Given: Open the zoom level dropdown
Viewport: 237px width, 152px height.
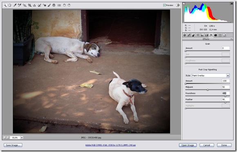Looking at the screenshot, I should point(22,137).
